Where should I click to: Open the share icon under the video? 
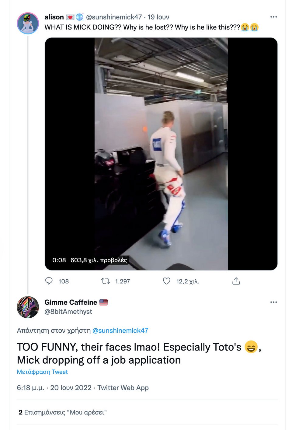click(236, 281)
